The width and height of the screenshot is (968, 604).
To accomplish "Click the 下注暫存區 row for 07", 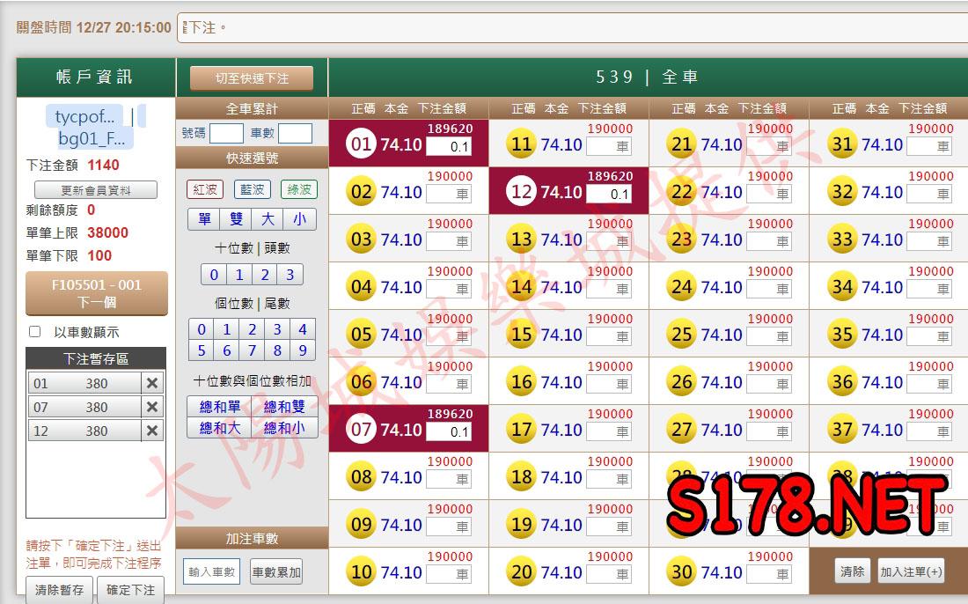I will click(84, 407).
